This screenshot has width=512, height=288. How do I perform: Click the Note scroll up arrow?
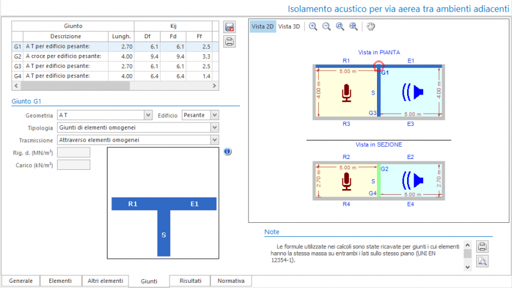[468, 245]
